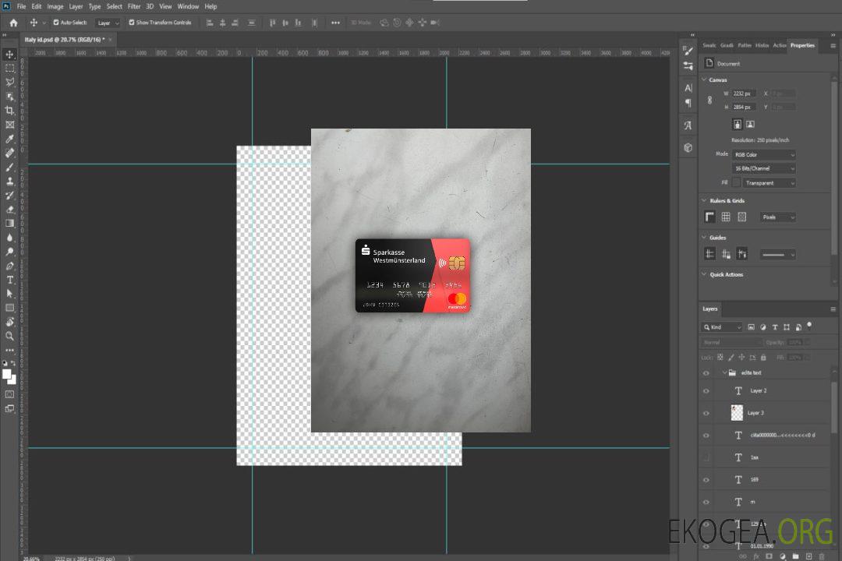Viewport: 842px width, 561px height.
Task: Open the ruler units Pixels dropdown
Action: click(777, 217)
